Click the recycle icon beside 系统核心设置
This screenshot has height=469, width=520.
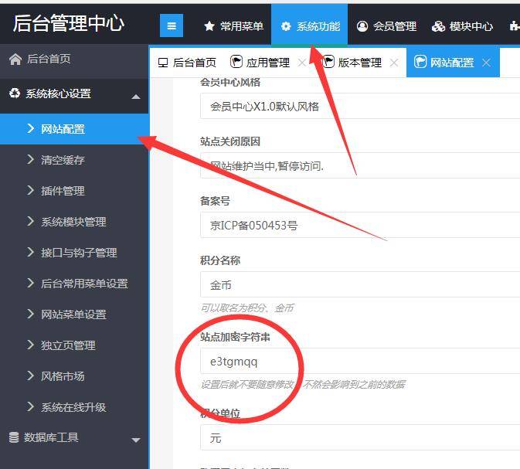[x=15, y=93]
